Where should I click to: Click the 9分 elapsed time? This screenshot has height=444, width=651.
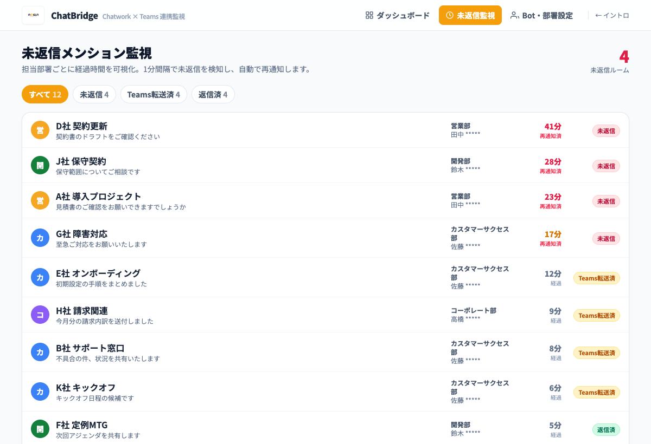point(555,311)
